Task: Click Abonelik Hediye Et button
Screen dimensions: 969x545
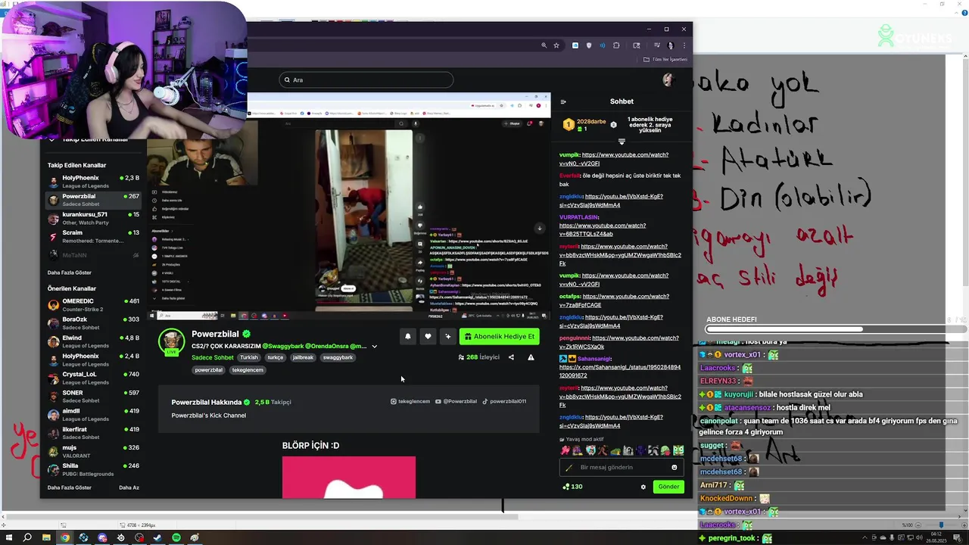Action: 499,337
